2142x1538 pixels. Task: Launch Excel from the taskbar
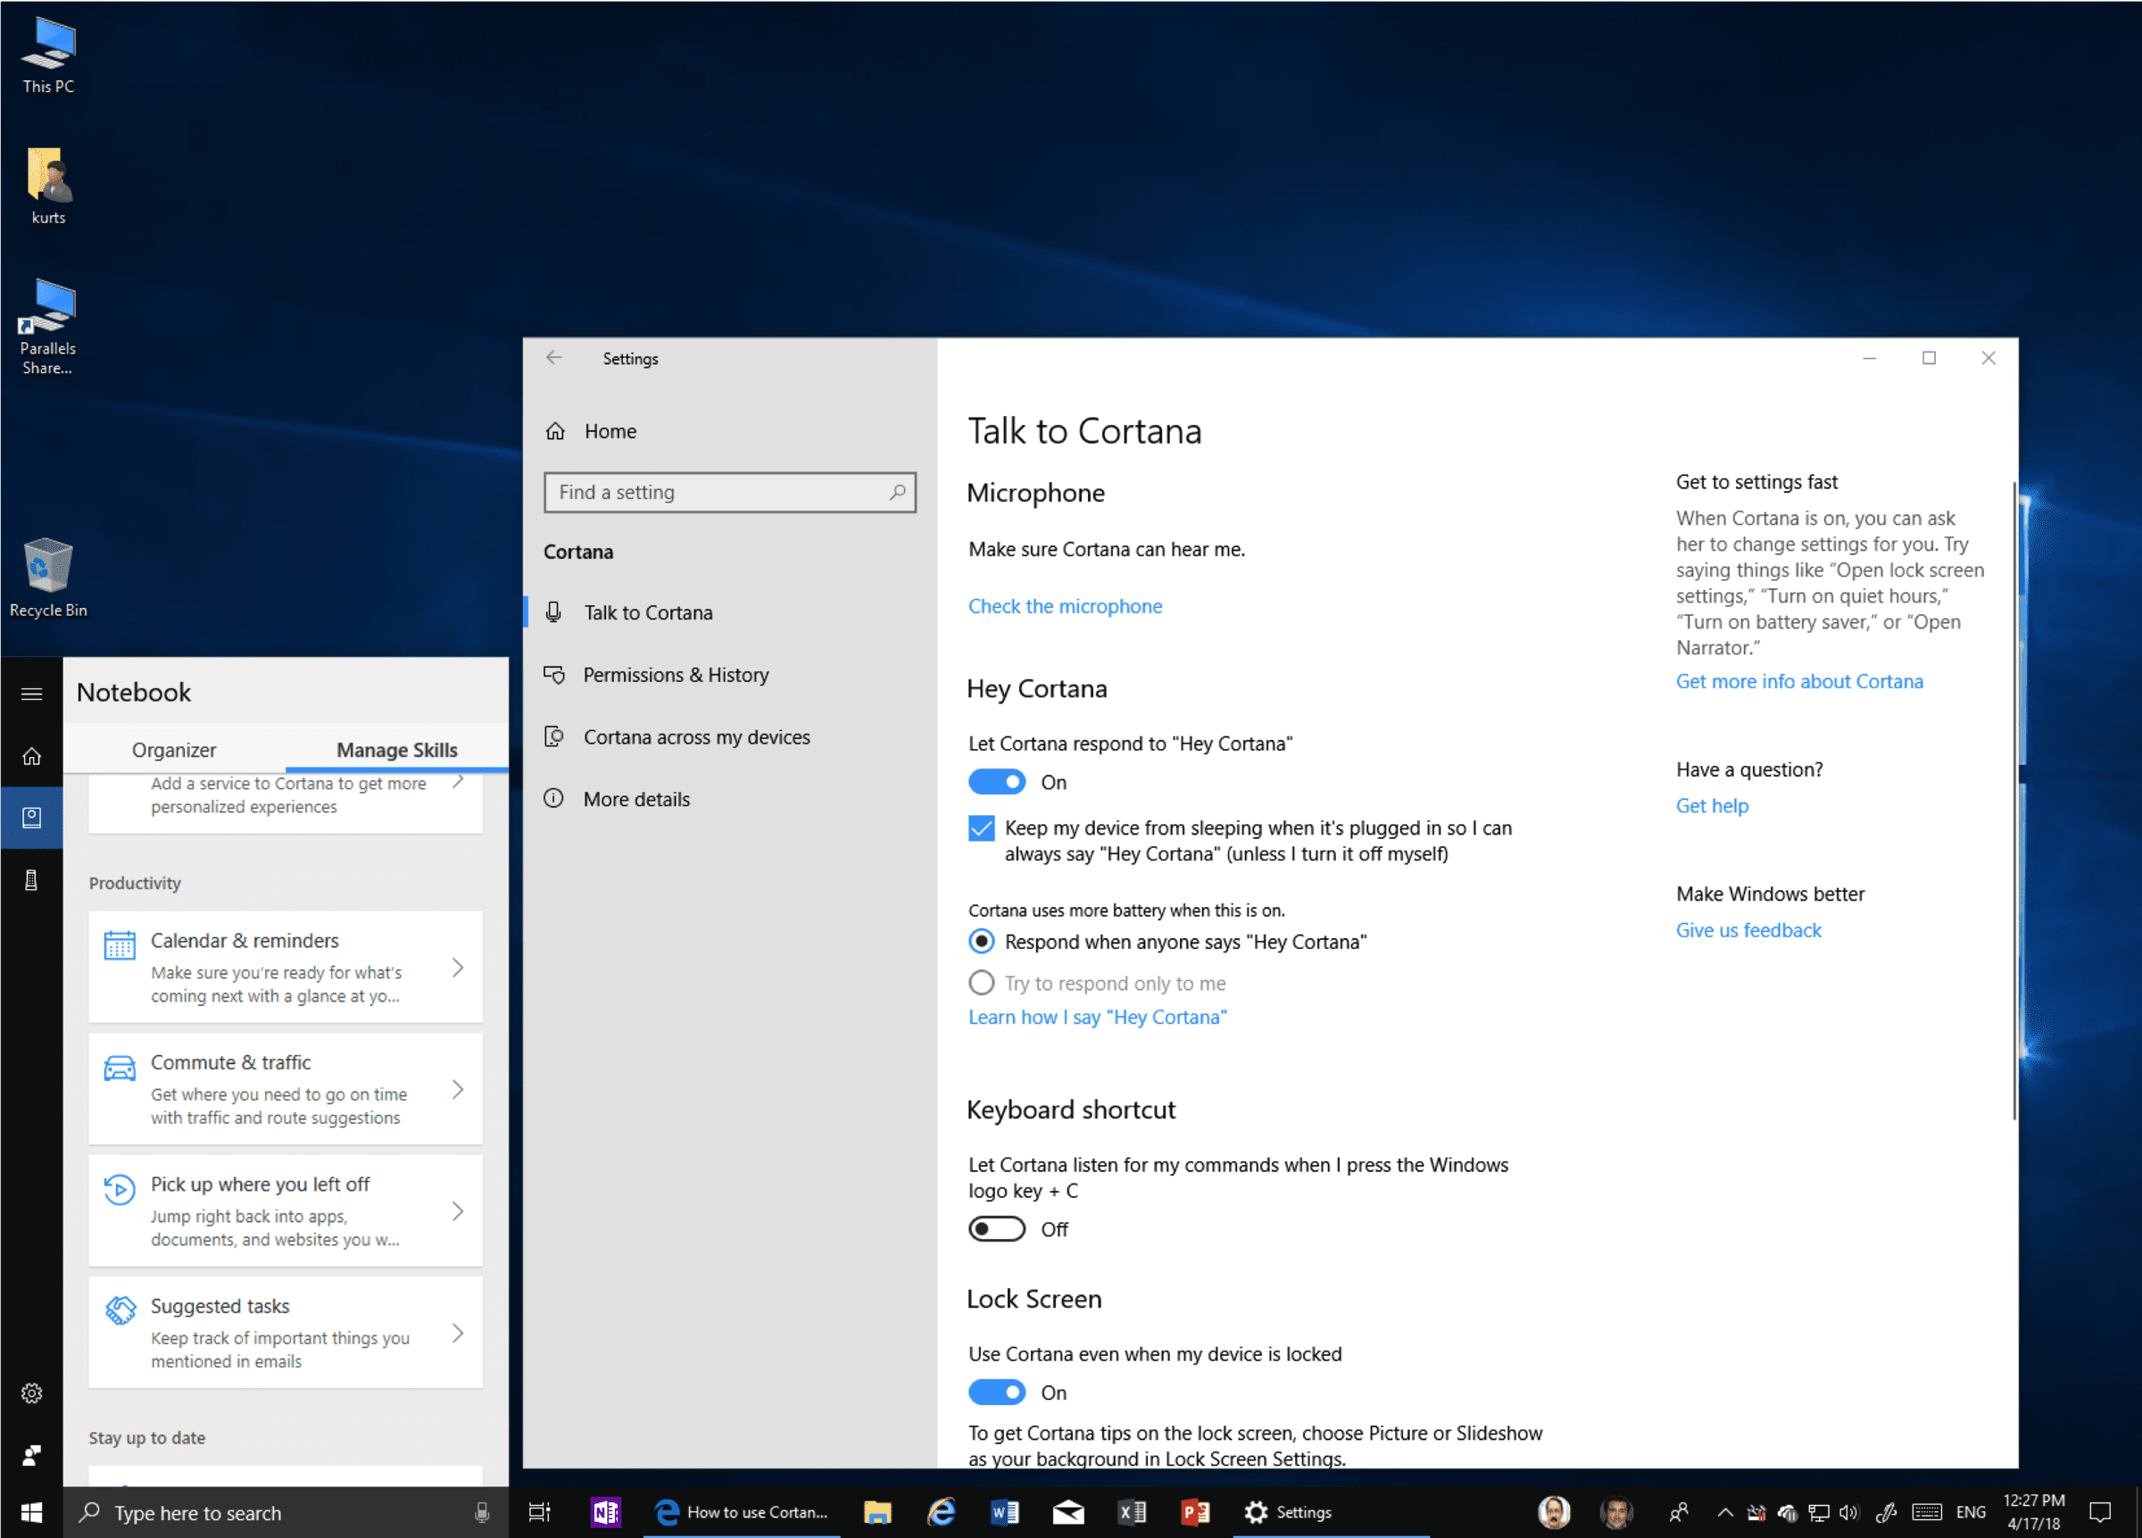(x=1132, y=1512)
